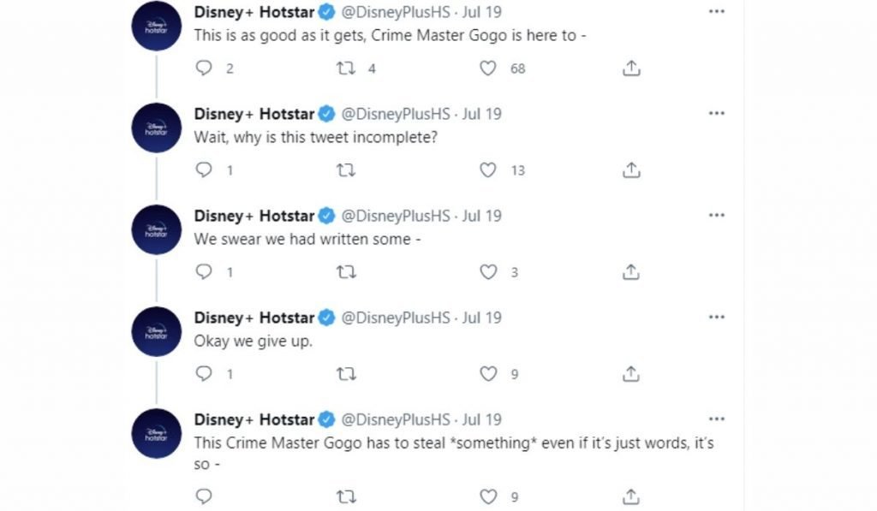Screen dimensions: 877x511
Task: Click the verified badge next to Disney+ Hotstar
Action: pyautogui.click(x=324, y=12)
